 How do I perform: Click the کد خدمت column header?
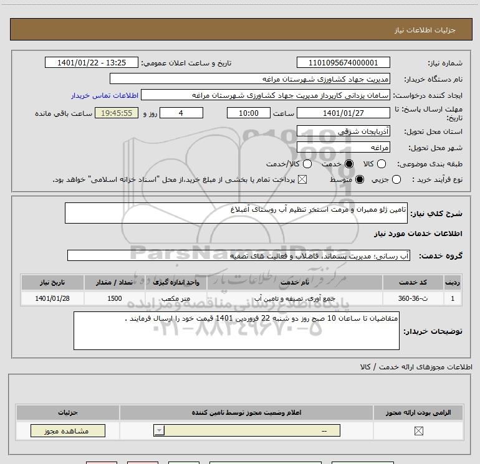(x=413, y=282)
